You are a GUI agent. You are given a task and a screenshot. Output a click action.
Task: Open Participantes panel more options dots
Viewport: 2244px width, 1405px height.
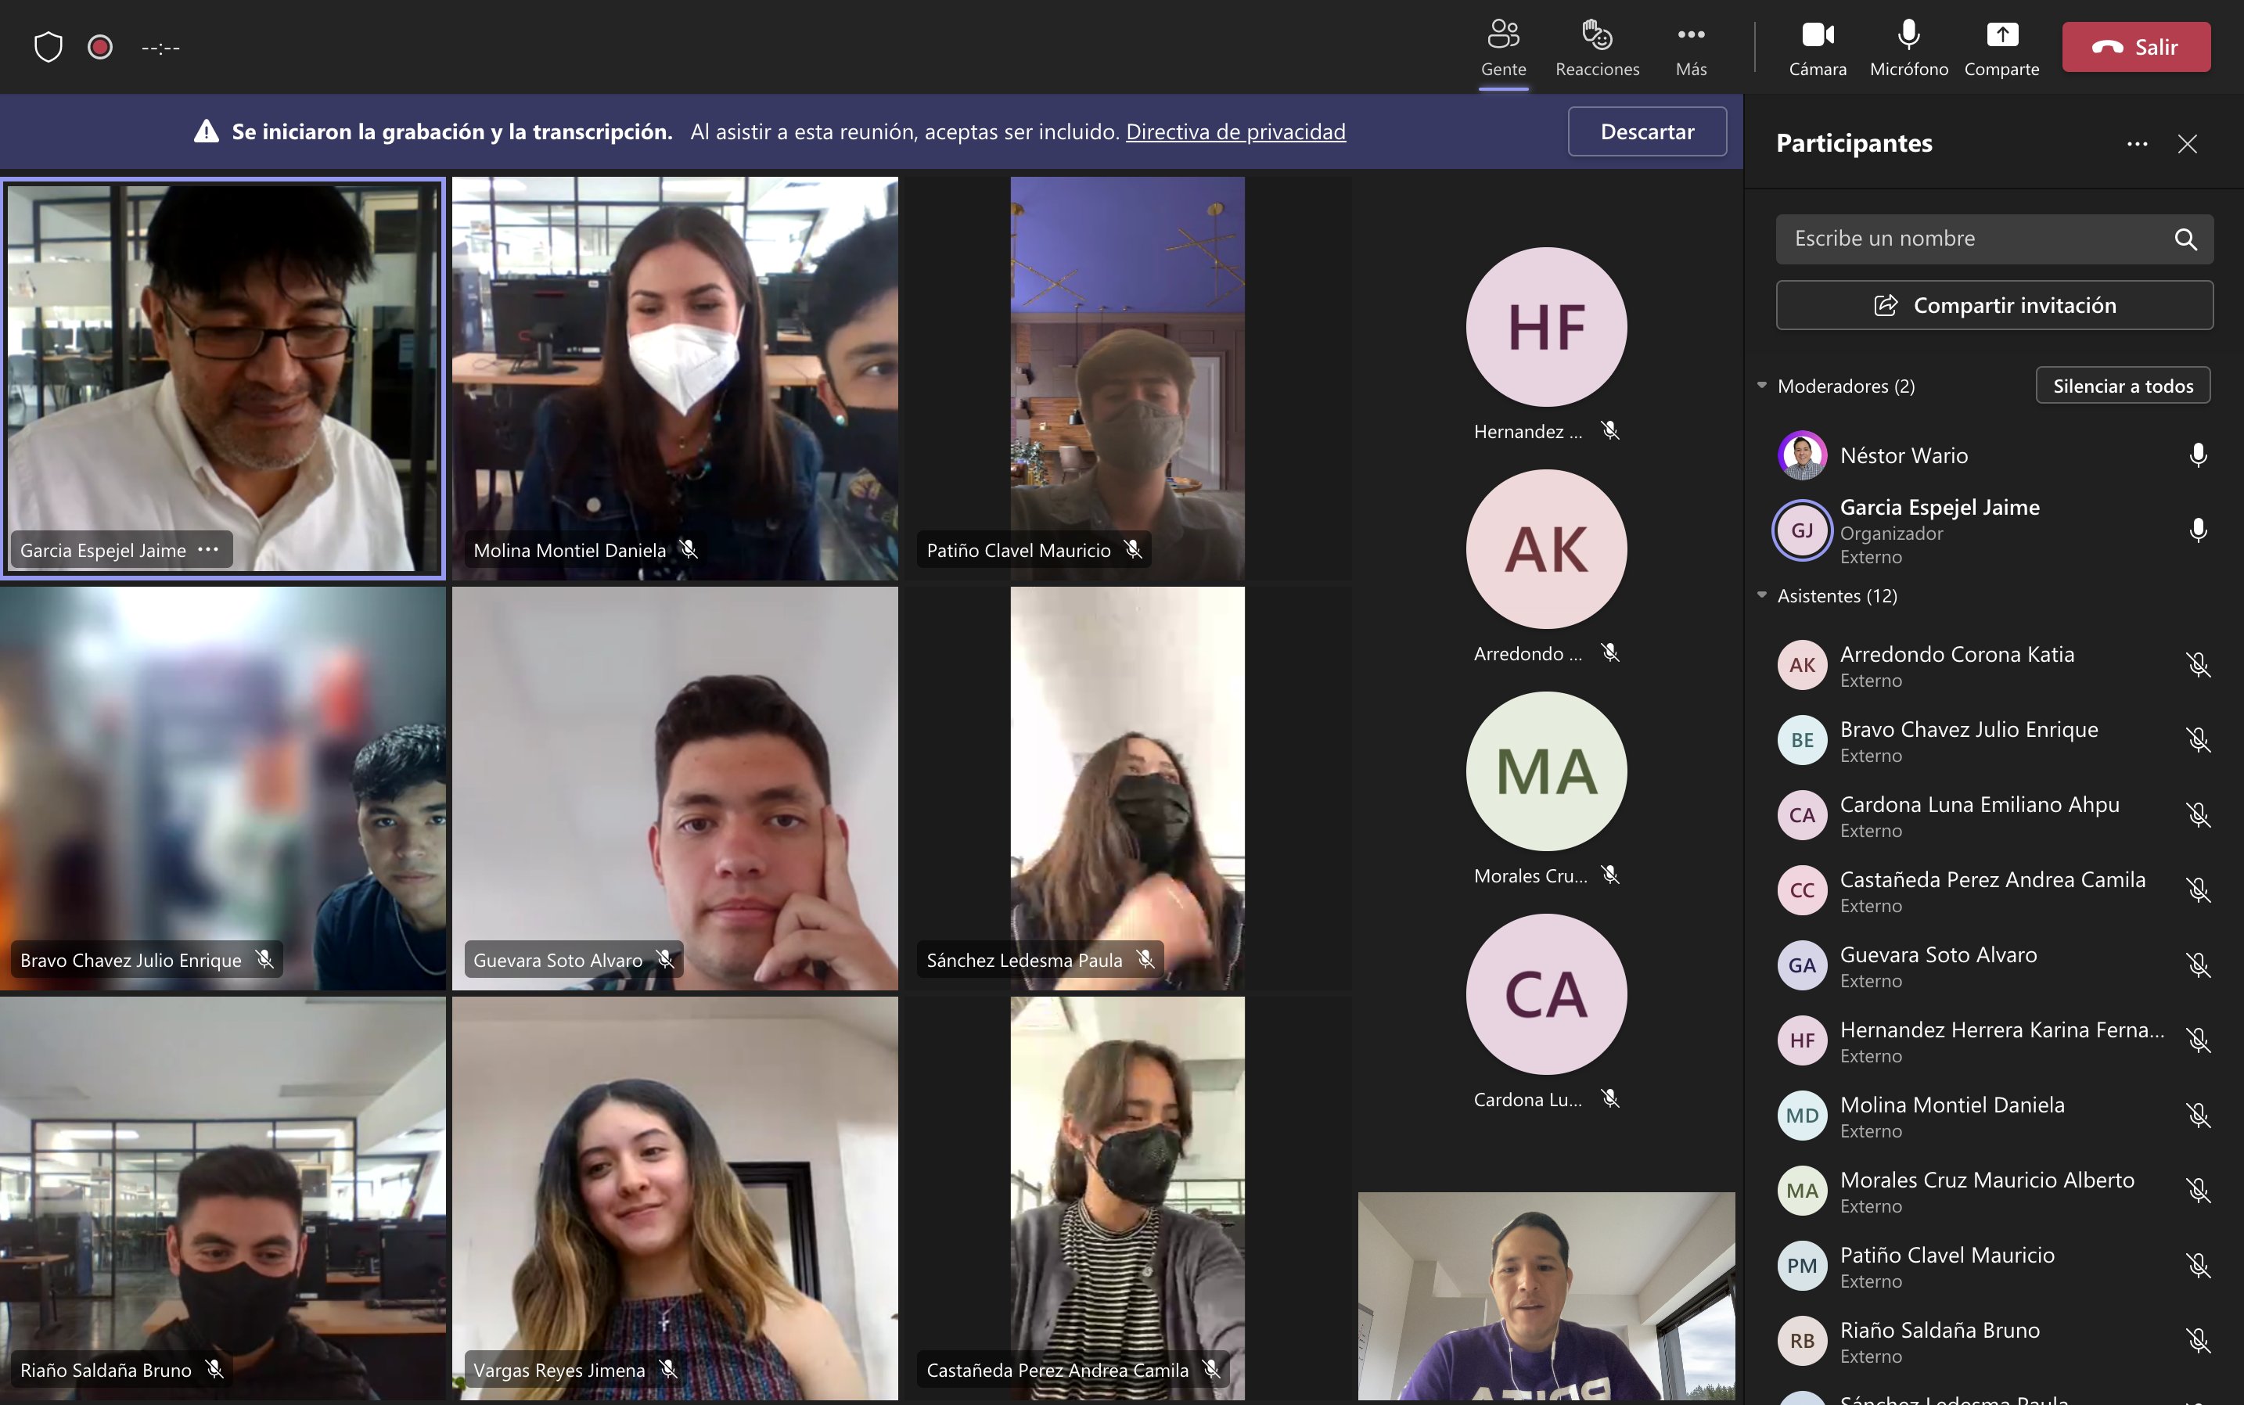pos(2136,144)
